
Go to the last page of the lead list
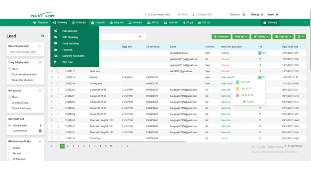coord(127,146)
